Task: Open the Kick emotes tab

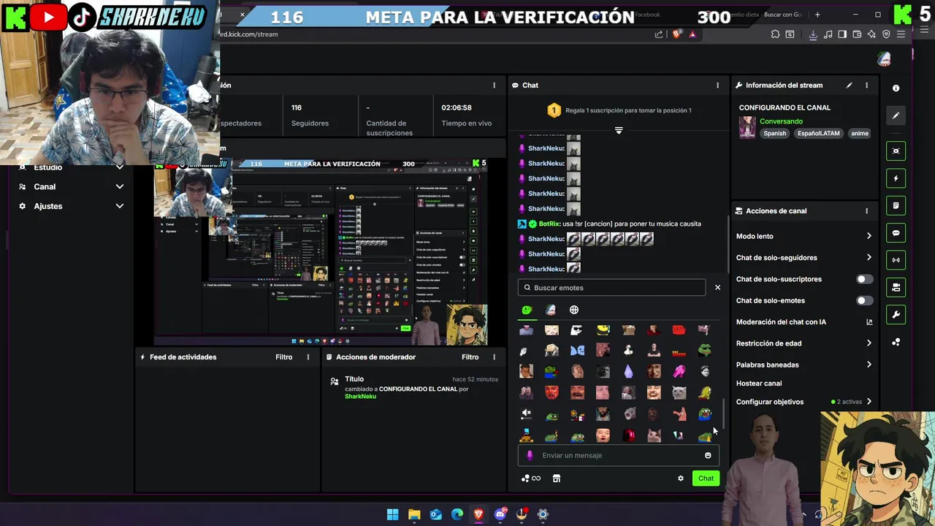Action: pos(527,310)
